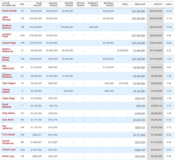Open the TuTu Atwell player link
The width and height of the screenshot is (176, 160).
click(x=9, y=135)
